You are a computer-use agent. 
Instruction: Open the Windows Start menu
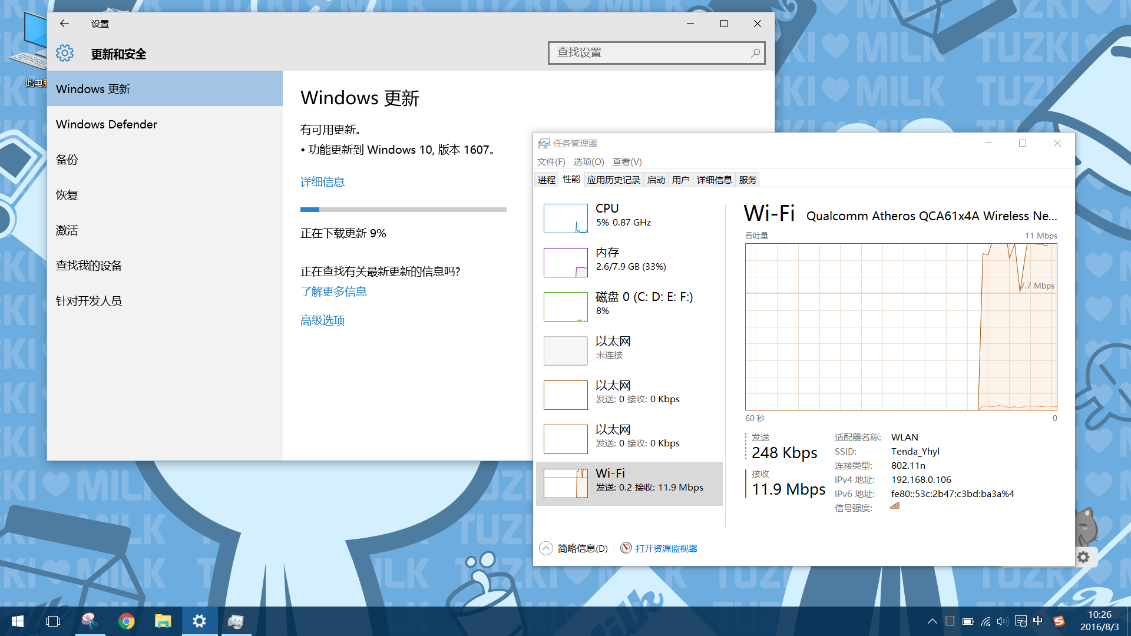18,621
